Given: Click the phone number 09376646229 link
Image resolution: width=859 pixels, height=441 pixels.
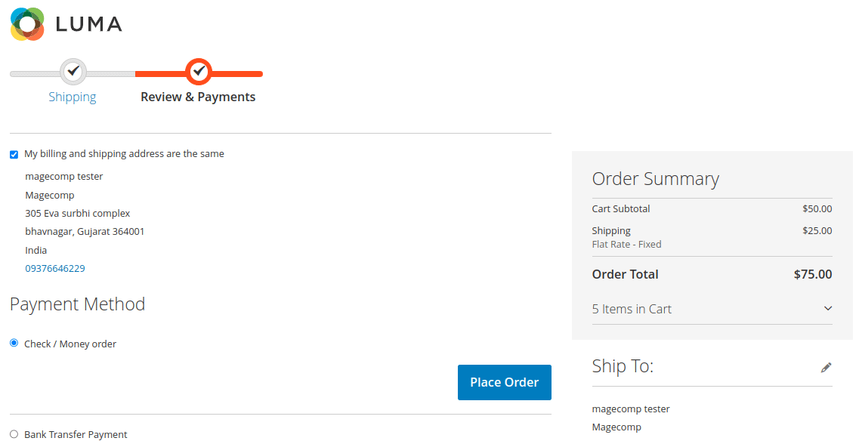Looking at the screenshot, I should click(x=55, y=268).
